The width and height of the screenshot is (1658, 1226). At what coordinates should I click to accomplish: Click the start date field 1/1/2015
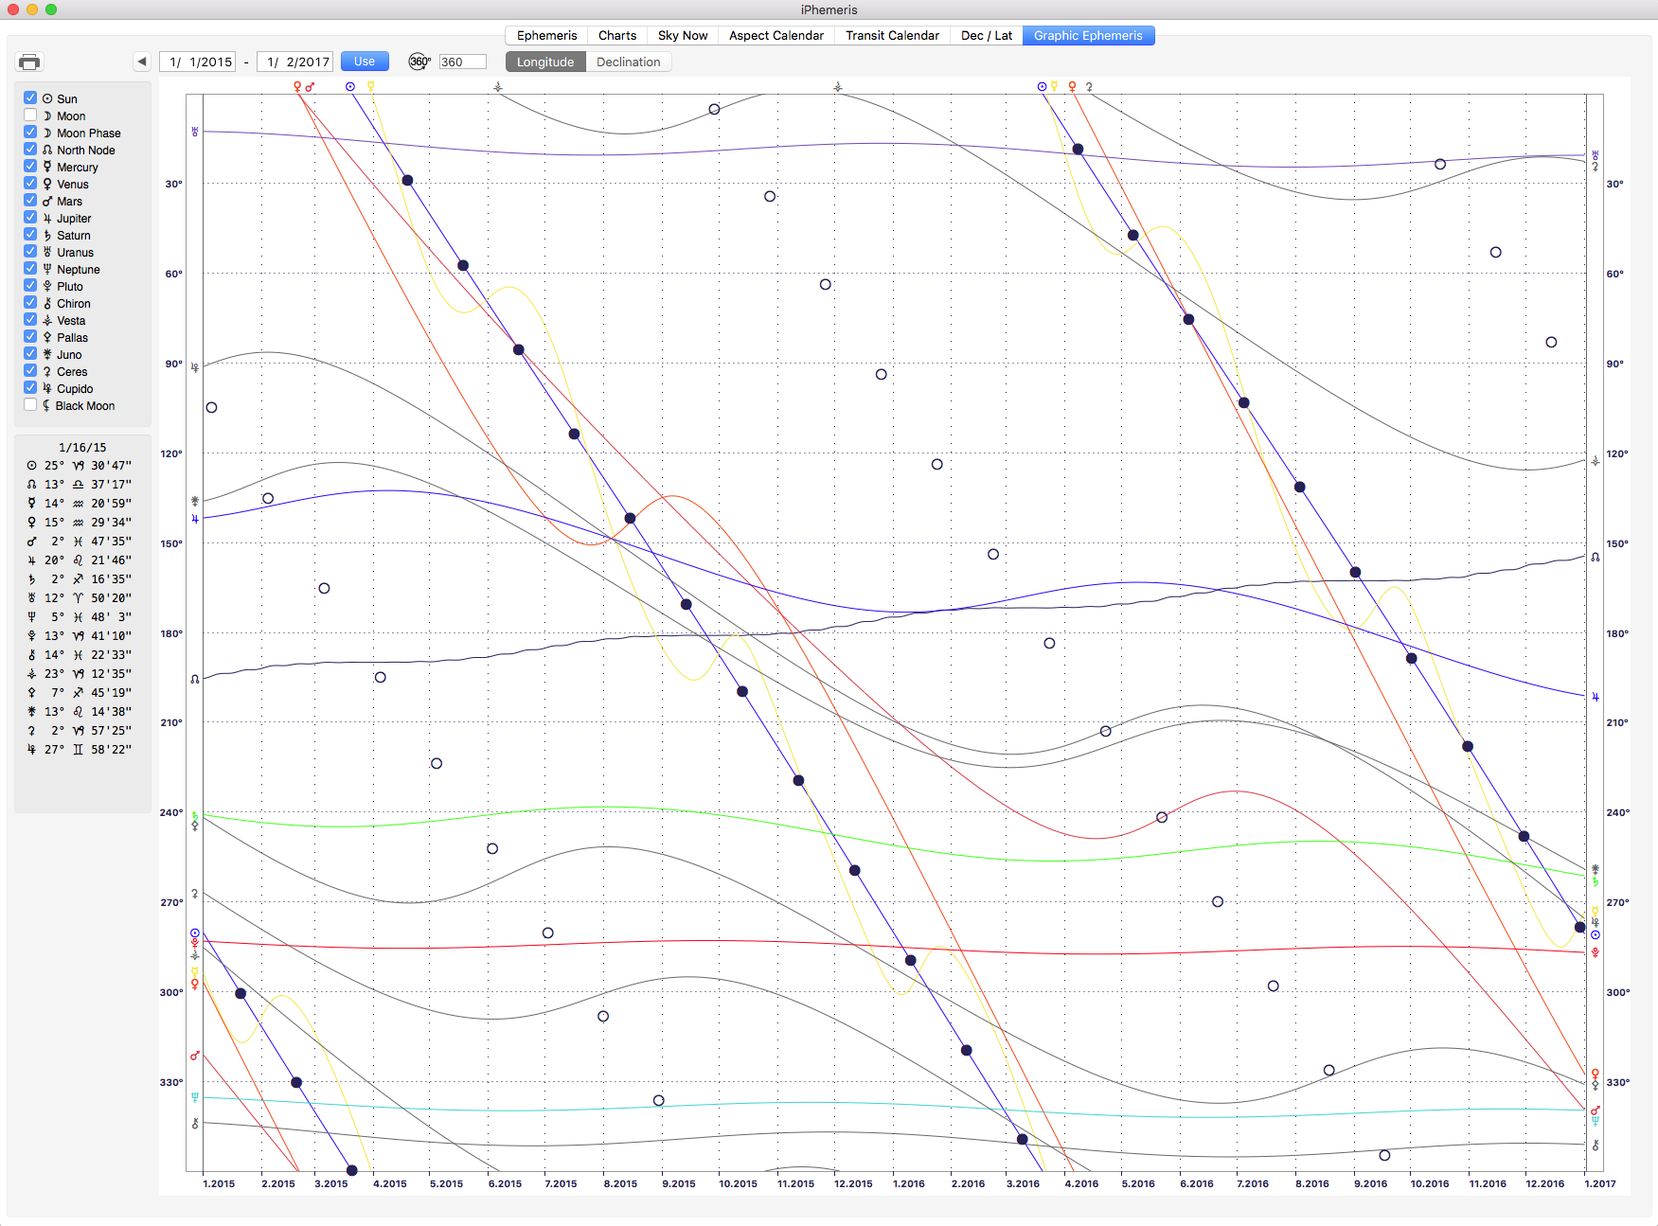pyautogui.click(x=197, y=62)
